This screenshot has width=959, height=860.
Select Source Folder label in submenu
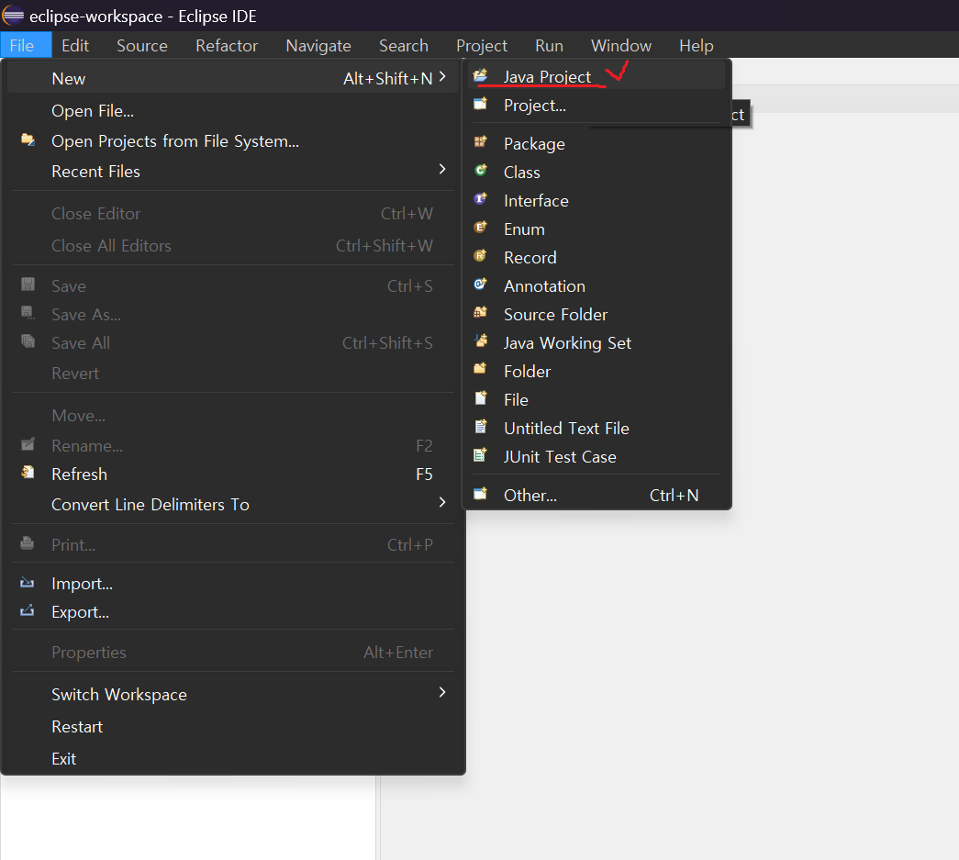click(x=556, y=315)
